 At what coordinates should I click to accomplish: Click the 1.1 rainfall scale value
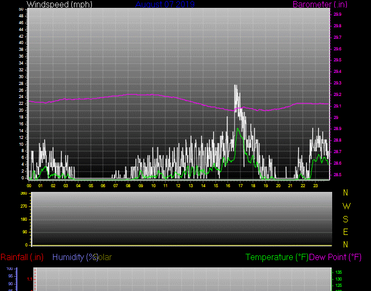click(x=29, y=279)
